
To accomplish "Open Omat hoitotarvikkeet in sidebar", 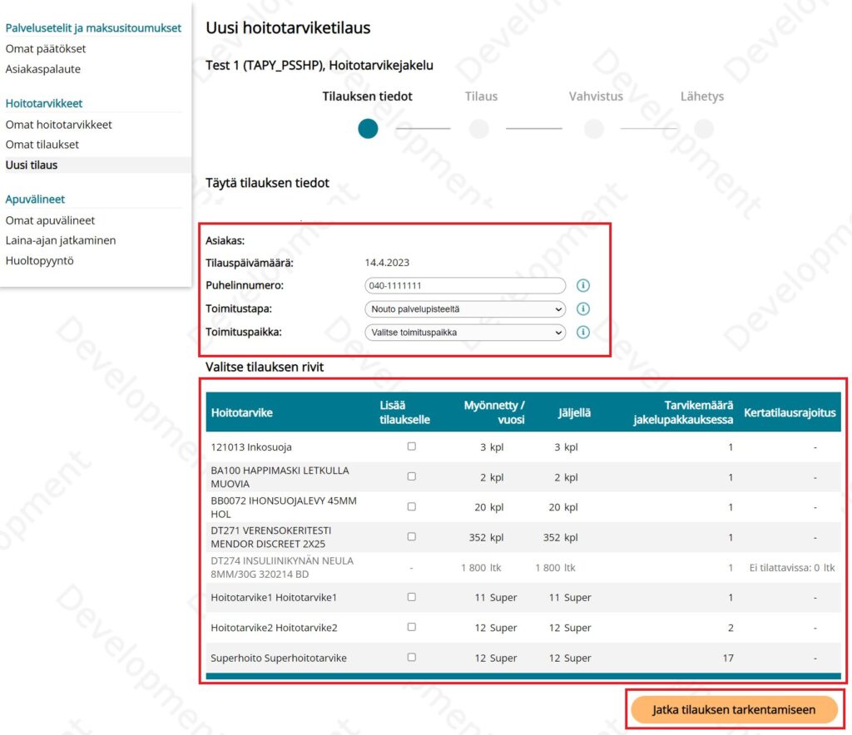I will [58, 125].
